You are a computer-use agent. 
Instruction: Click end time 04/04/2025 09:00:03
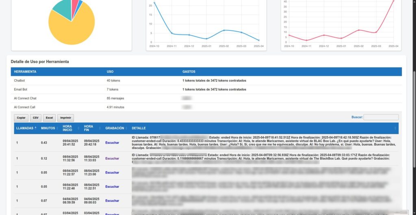point(92,201)
